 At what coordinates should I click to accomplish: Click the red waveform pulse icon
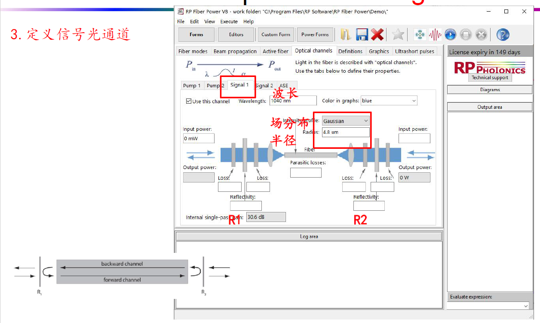coord(435,34)
